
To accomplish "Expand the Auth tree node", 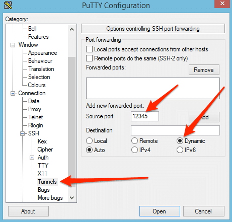I will tap(32, 158).
